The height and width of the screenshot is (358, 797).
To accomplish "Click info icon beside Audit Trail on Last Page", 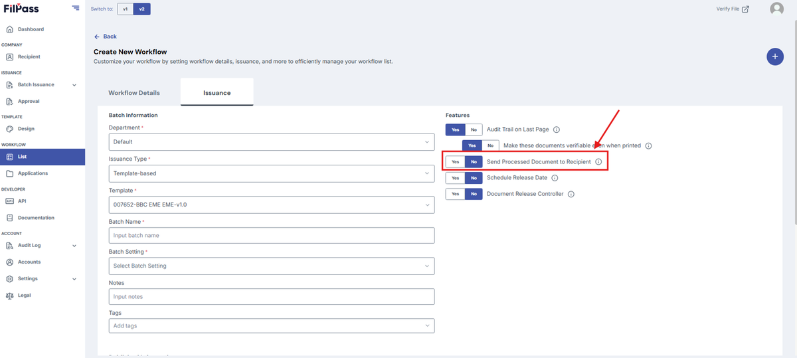I will pyautogui.click(x=557, y=130).
